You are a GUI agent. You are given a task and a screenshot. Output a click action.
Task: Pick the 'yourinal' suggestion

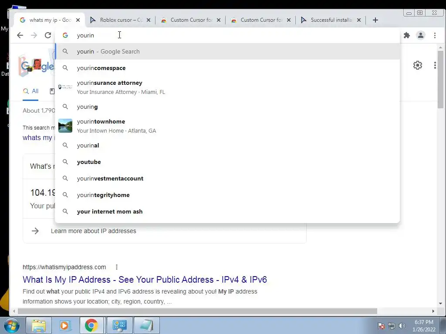(x=227, y=145)
